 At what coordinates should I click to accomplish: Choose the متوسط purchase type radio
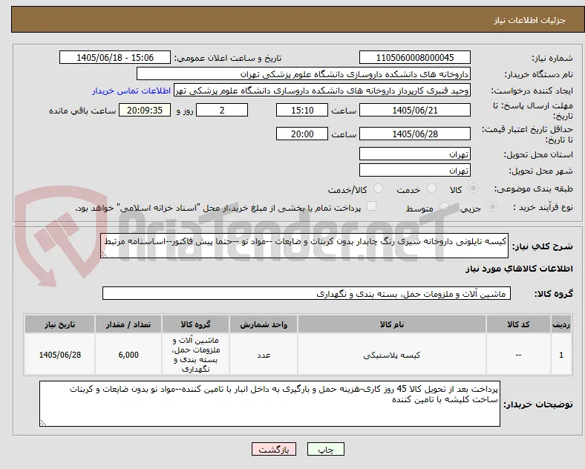[x=444, y=207]
